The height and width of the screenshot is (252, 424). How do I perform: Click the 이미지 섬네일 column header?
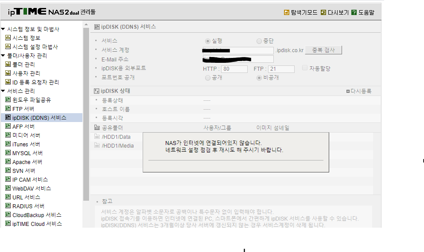coord(273,128)
